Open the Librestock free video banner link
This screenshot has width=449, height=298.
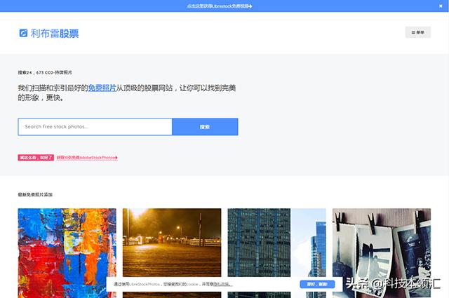point(220,6)
